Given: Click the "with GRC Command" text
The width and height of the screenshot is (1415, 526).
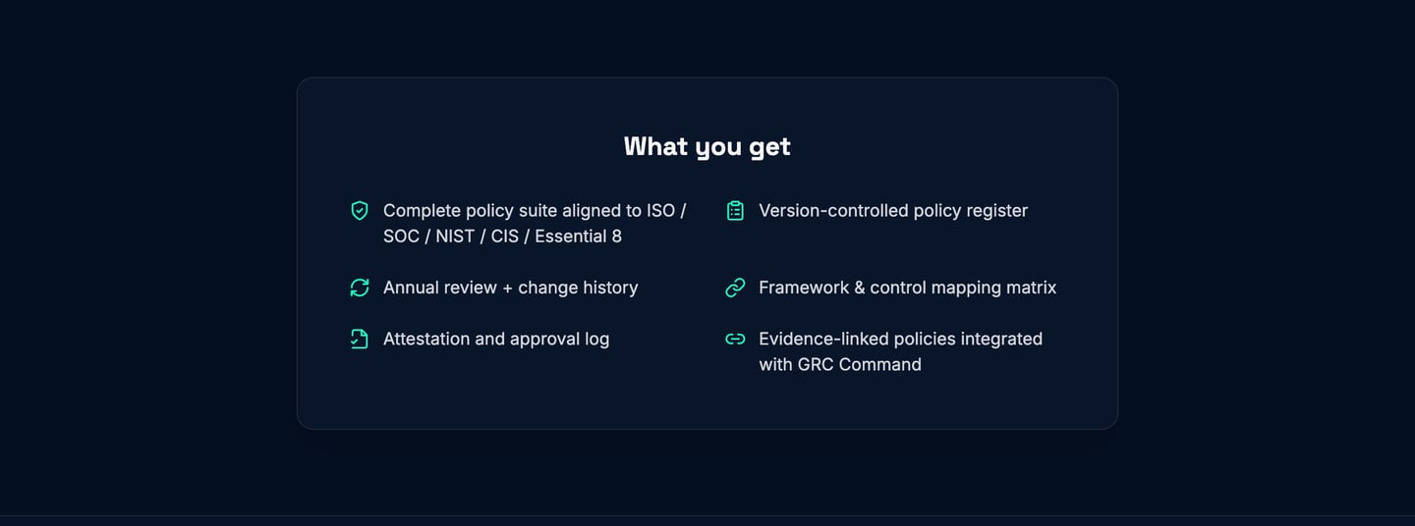Looking at the screenshot, I should pyautogui.click(x=840, y=364).
